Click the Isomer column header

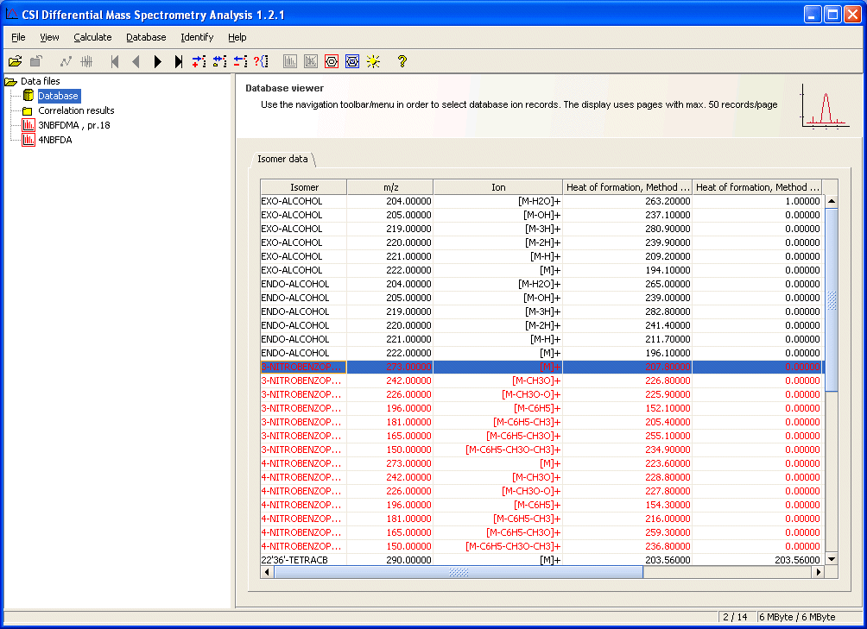click(304, 187)
